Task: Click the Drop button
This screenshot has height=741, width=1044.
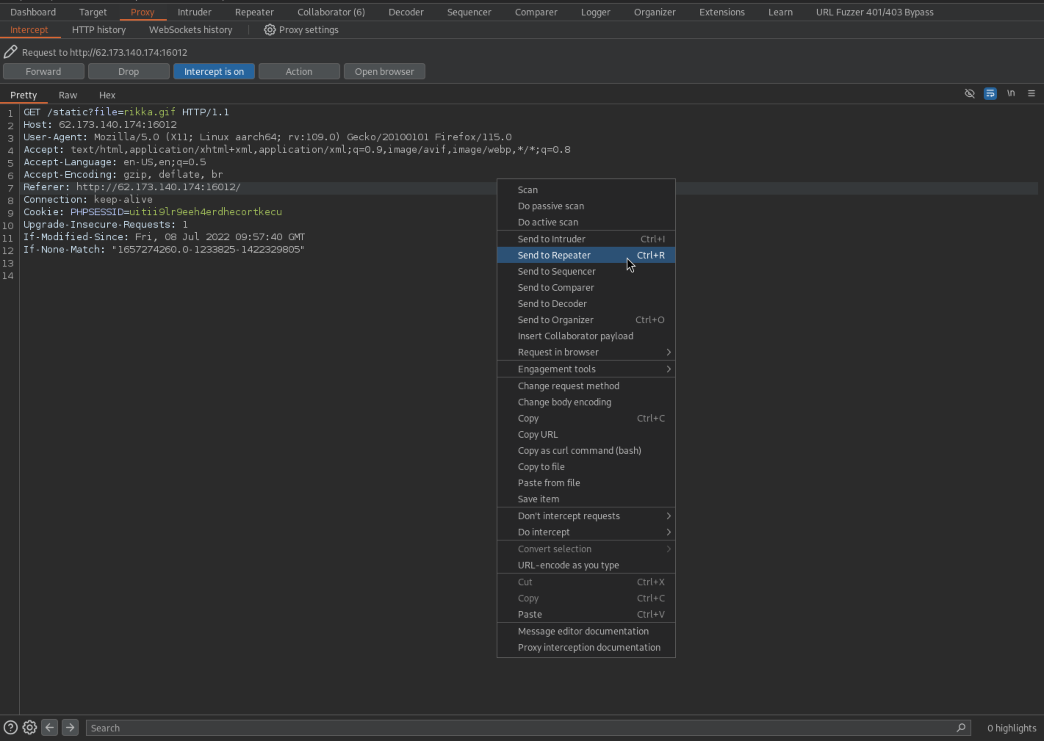Action: tap(128, 72)
